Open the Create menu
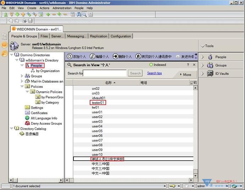 coord(32,8)
